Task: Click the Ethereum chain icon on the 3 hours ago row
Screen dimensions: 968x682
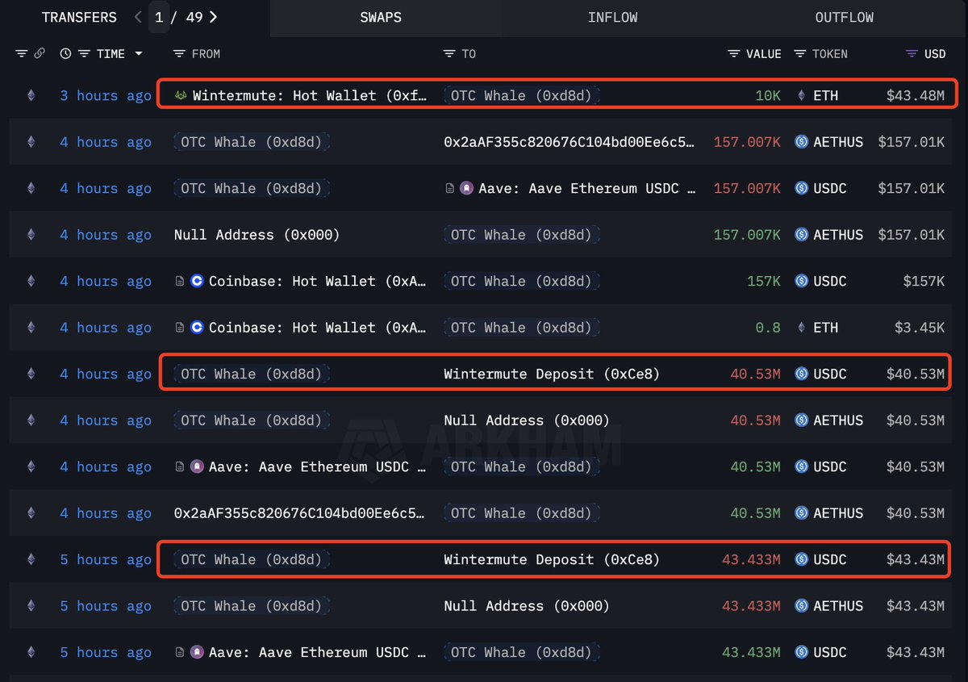Action: pyautogui.click(x=31, y=95)
